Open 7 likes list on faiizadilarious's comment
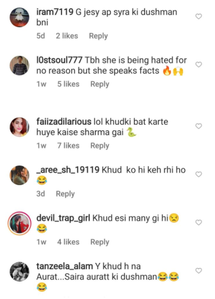Screen dimensions: 215x299 coord(68,145)
